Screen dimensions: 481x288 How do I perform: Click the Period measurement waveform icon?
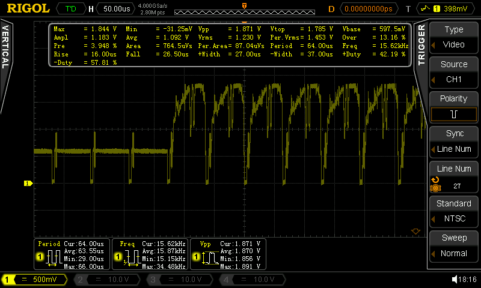[x=54, y=258]
